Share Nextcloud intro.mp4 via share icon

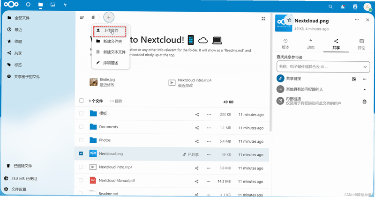196,168
